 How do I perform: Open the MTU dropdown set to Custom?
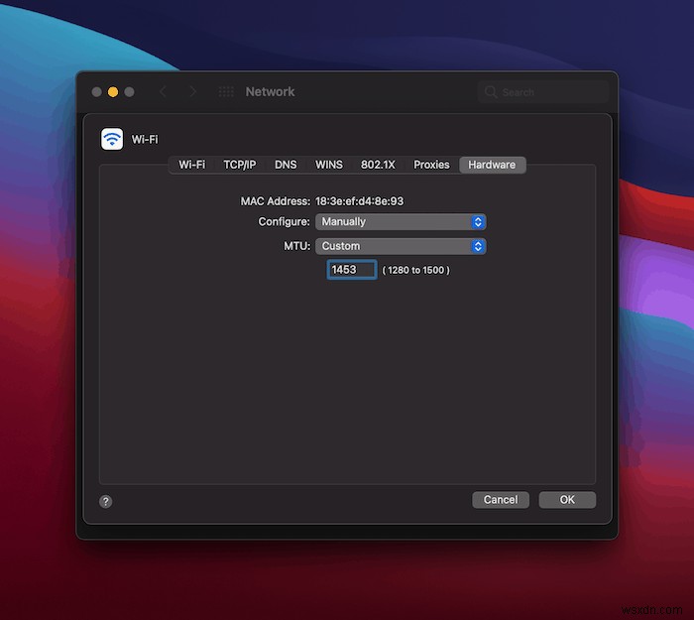pos(401,246)
